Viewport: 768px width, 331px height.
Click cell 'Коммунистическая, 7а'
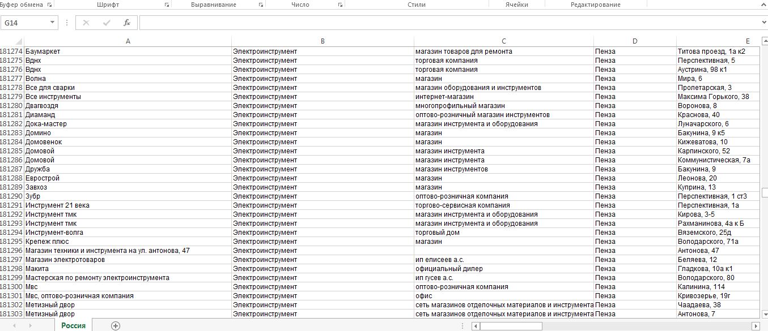click(x=718, y=160)
